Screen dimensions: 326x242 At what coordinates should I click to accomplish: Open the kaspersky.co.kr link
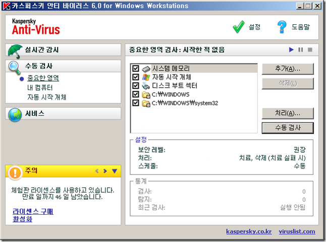pyautogui.click(x=249, y=231)
